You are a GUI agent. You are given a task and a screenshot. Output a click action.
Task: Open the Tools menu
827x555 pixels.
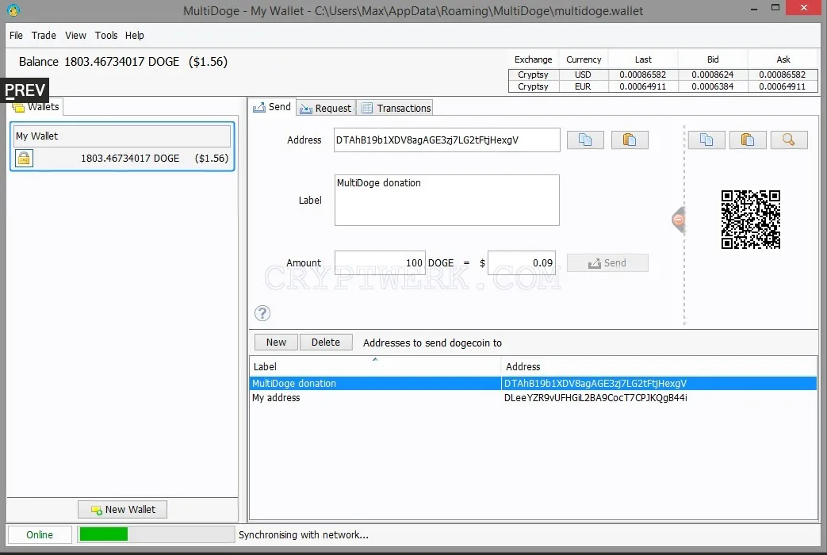click(106, 36)
